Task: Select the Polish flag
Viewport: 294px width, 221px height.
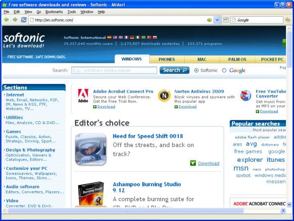Action: point(155,37)
